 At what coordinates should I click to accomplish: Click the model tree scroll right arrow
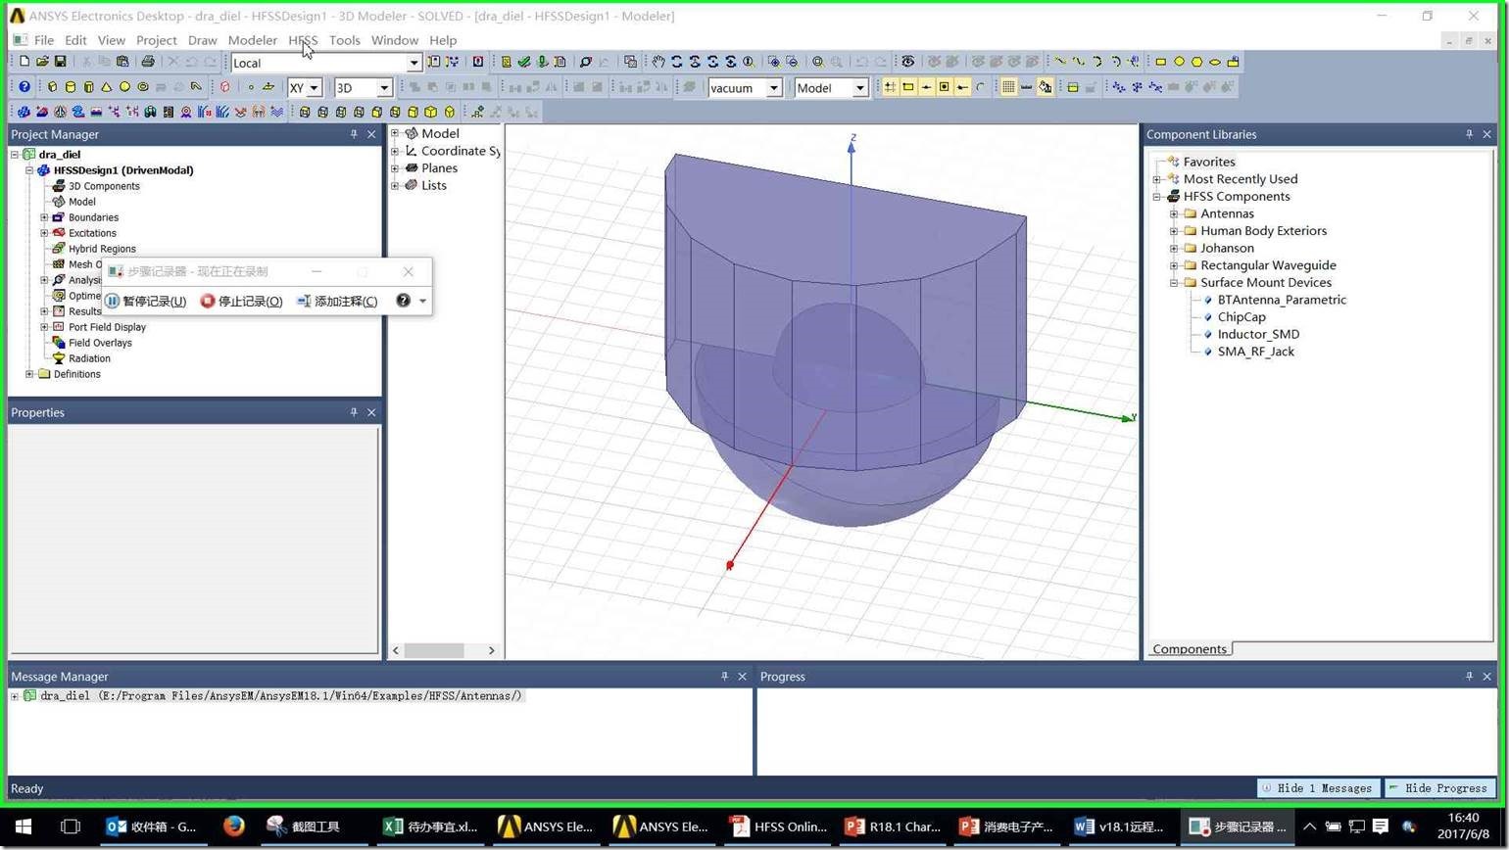[x=492, y=650]
